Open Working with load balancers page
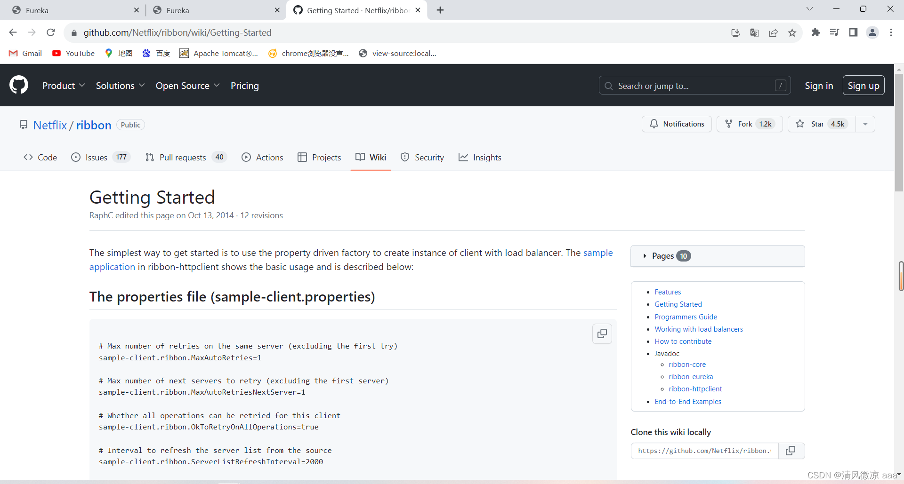 pyautogui.click(x=699, y=329)
